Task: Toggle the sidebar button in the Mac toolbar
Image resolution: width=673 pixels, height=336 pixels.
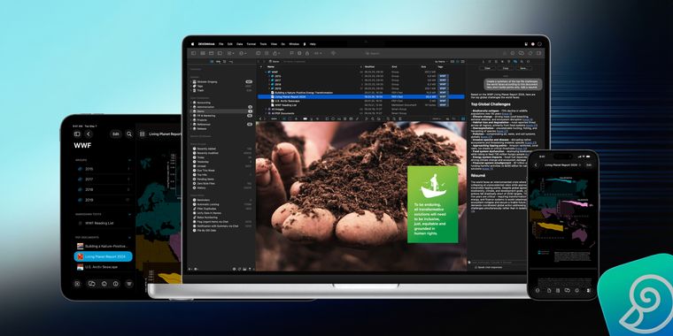Action: point(193,53)
